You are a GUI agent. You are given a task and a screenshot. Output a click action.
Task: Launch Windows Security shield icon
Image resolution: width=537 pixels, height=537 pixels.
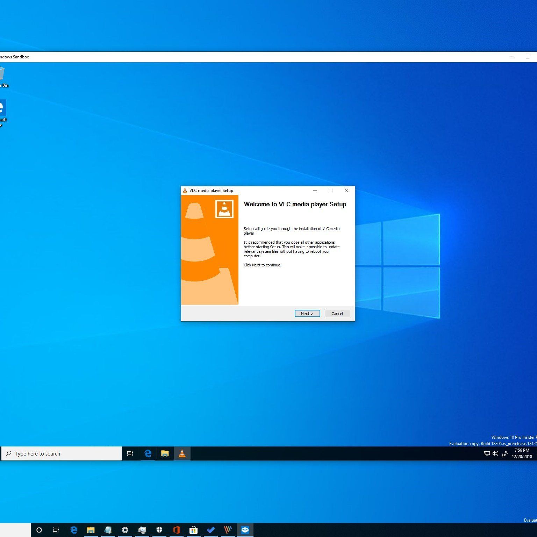tap(159, 530)
